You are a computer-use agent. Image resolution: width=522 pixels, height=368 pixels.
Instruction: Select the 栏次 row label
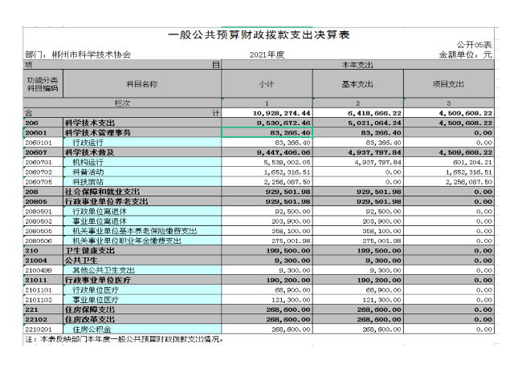122,103
